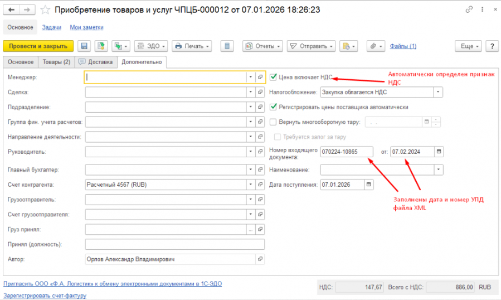501x300 pixels.
Task: Expand the Руководитель dropdown arrow
Action: pyautogui.click(x=251, y=152)
